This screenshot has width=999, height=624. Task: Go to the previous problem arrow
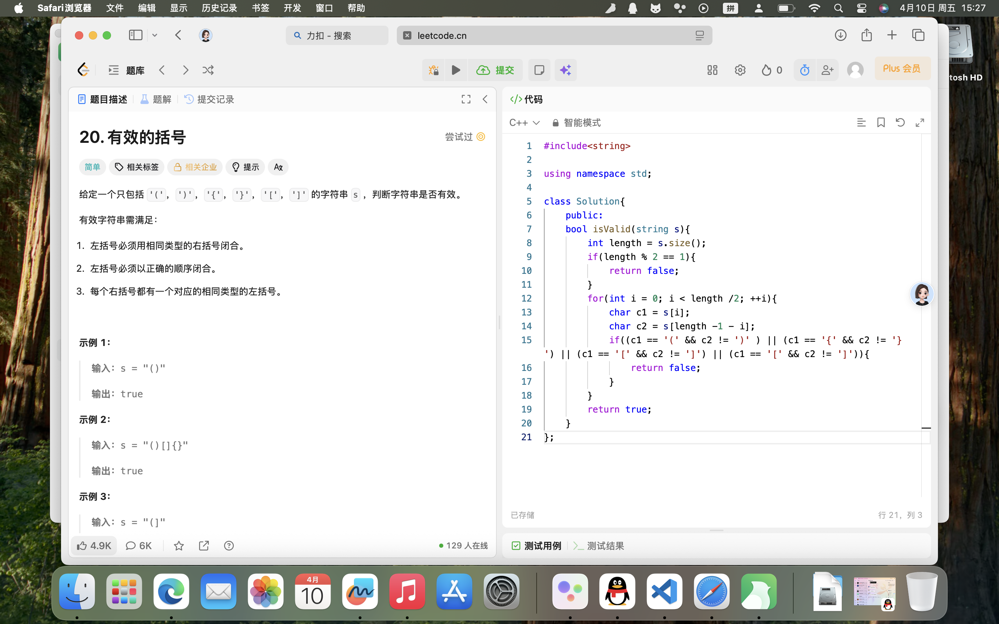point(162,70)
